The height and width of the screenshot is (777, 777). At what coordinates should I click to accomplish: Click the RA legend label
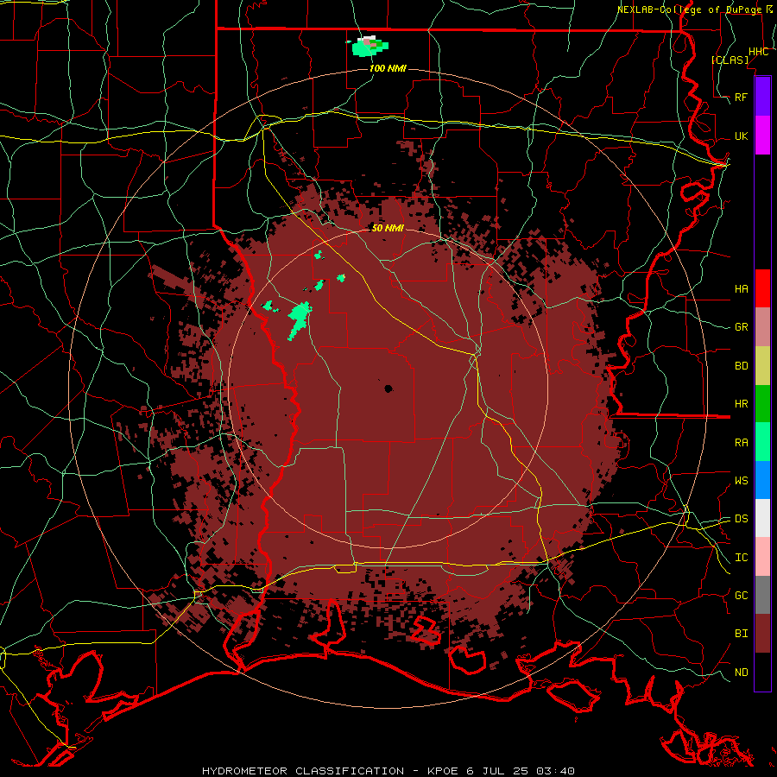click(x=741, y=442)
